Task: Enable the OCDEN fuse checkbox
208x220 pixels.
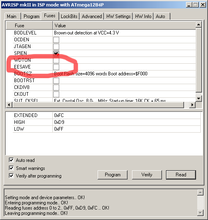Action: pyautogui.click(x=56, y=40)
